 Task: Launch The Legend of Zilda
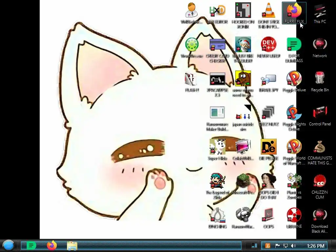(x=217, y=186)
